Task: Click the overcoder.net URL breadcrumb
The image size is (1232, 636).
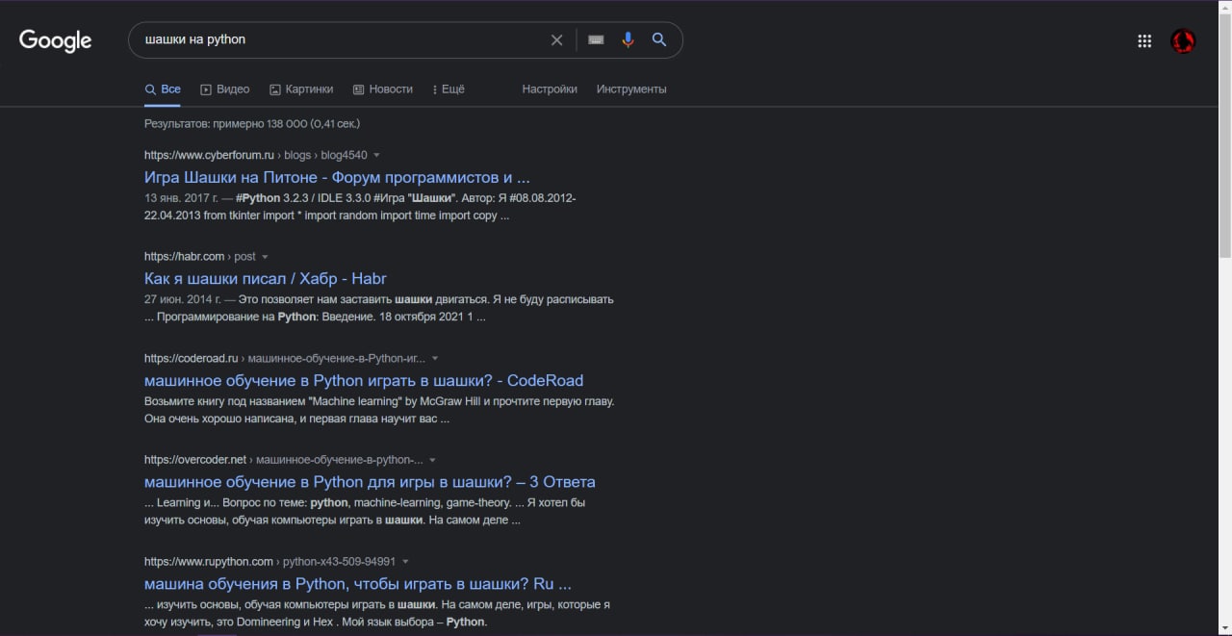Action: 283,460
